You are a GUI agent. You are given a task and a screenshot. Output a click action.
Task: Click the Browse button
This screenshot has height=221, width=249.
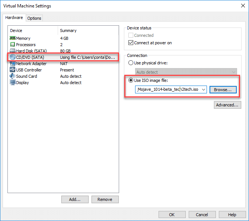coord(223,90)
